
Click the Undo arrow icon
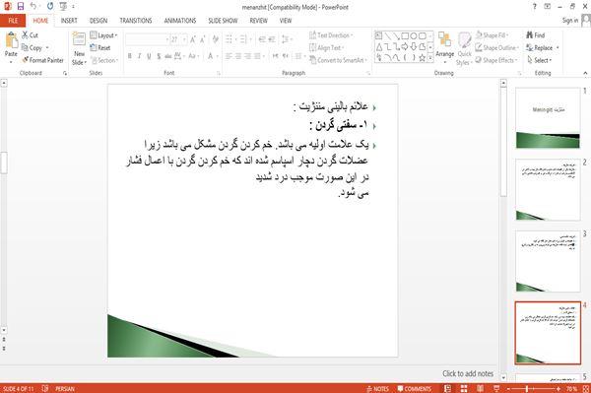(x=33, y=6)
